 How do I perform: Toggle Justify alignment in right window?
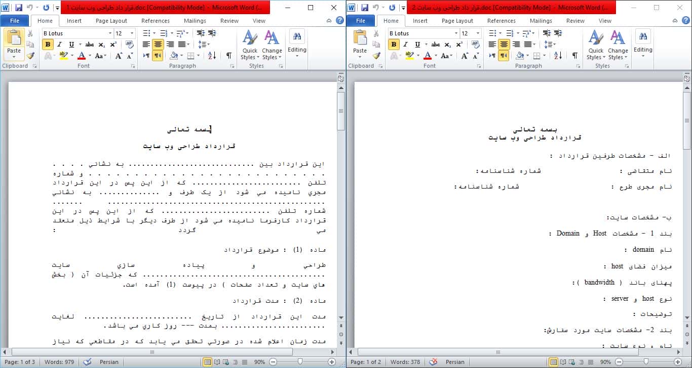coord(527,44)
